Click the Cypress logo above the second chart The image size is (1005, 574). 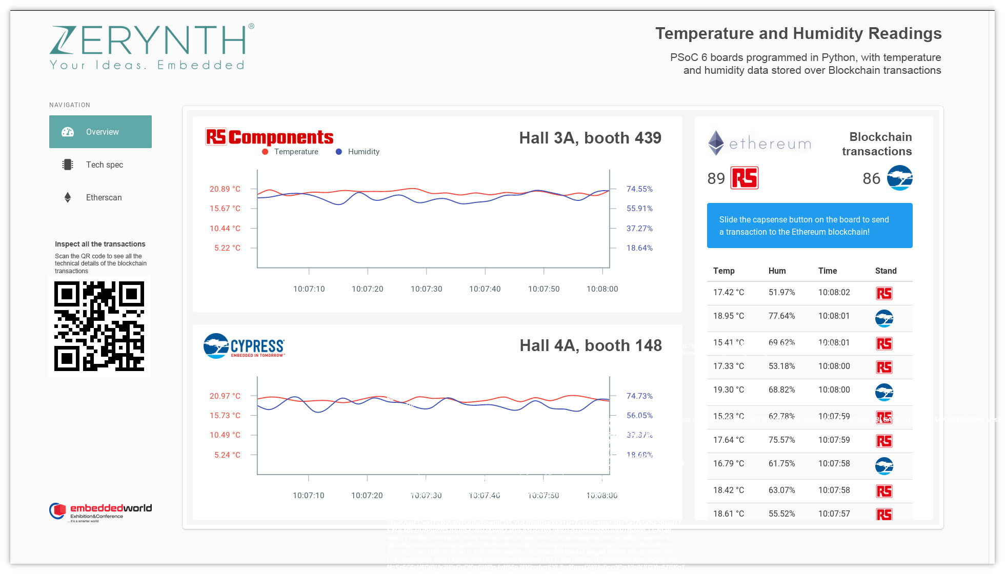[244, 346]
